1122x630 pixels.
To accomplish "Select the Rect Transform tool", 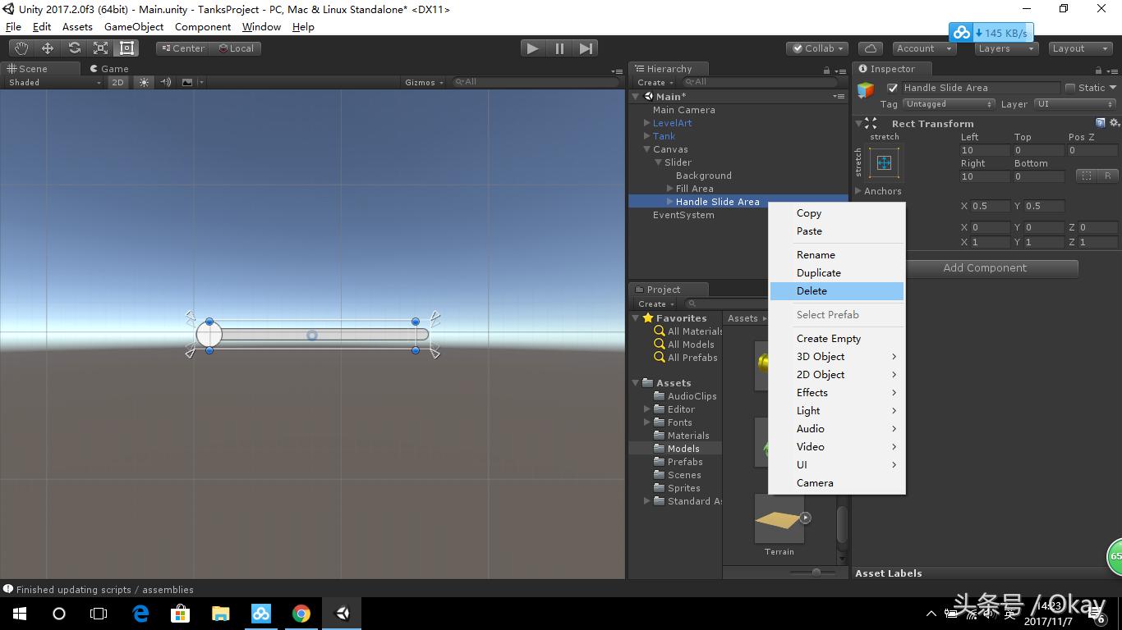I will [126, 47].
